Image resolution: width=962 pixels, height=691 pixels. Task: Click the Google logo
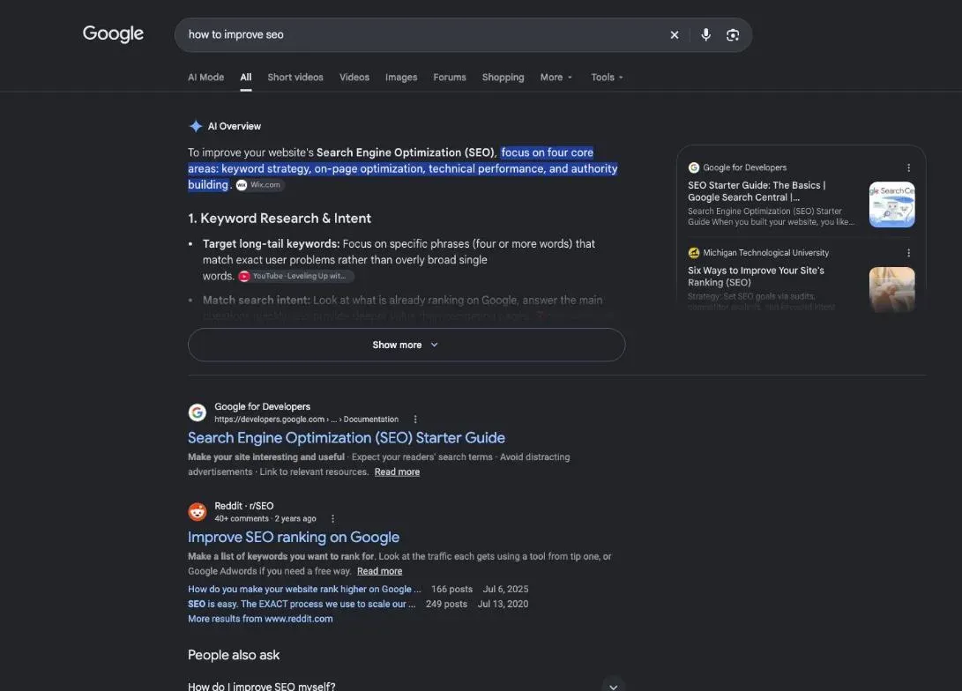[x=113, y=33]
